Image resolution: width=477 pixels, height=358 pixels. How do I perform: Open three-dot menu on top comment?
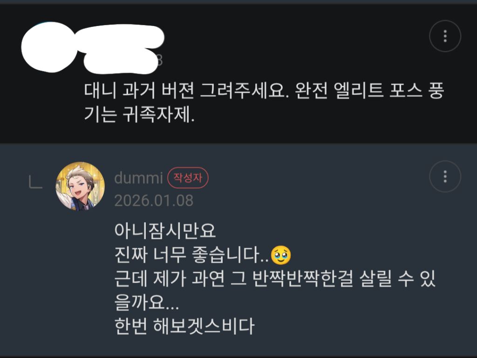tap(445, 36)
